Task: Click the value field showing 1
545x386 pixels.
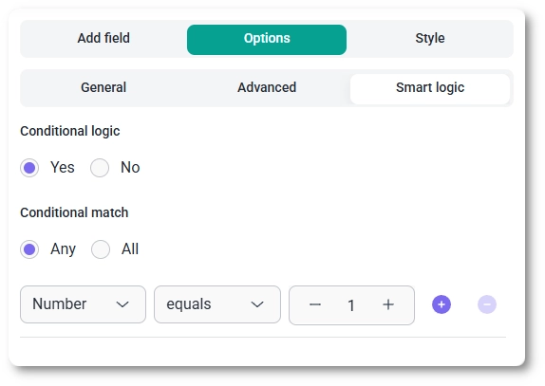Action: coord(351,305)
